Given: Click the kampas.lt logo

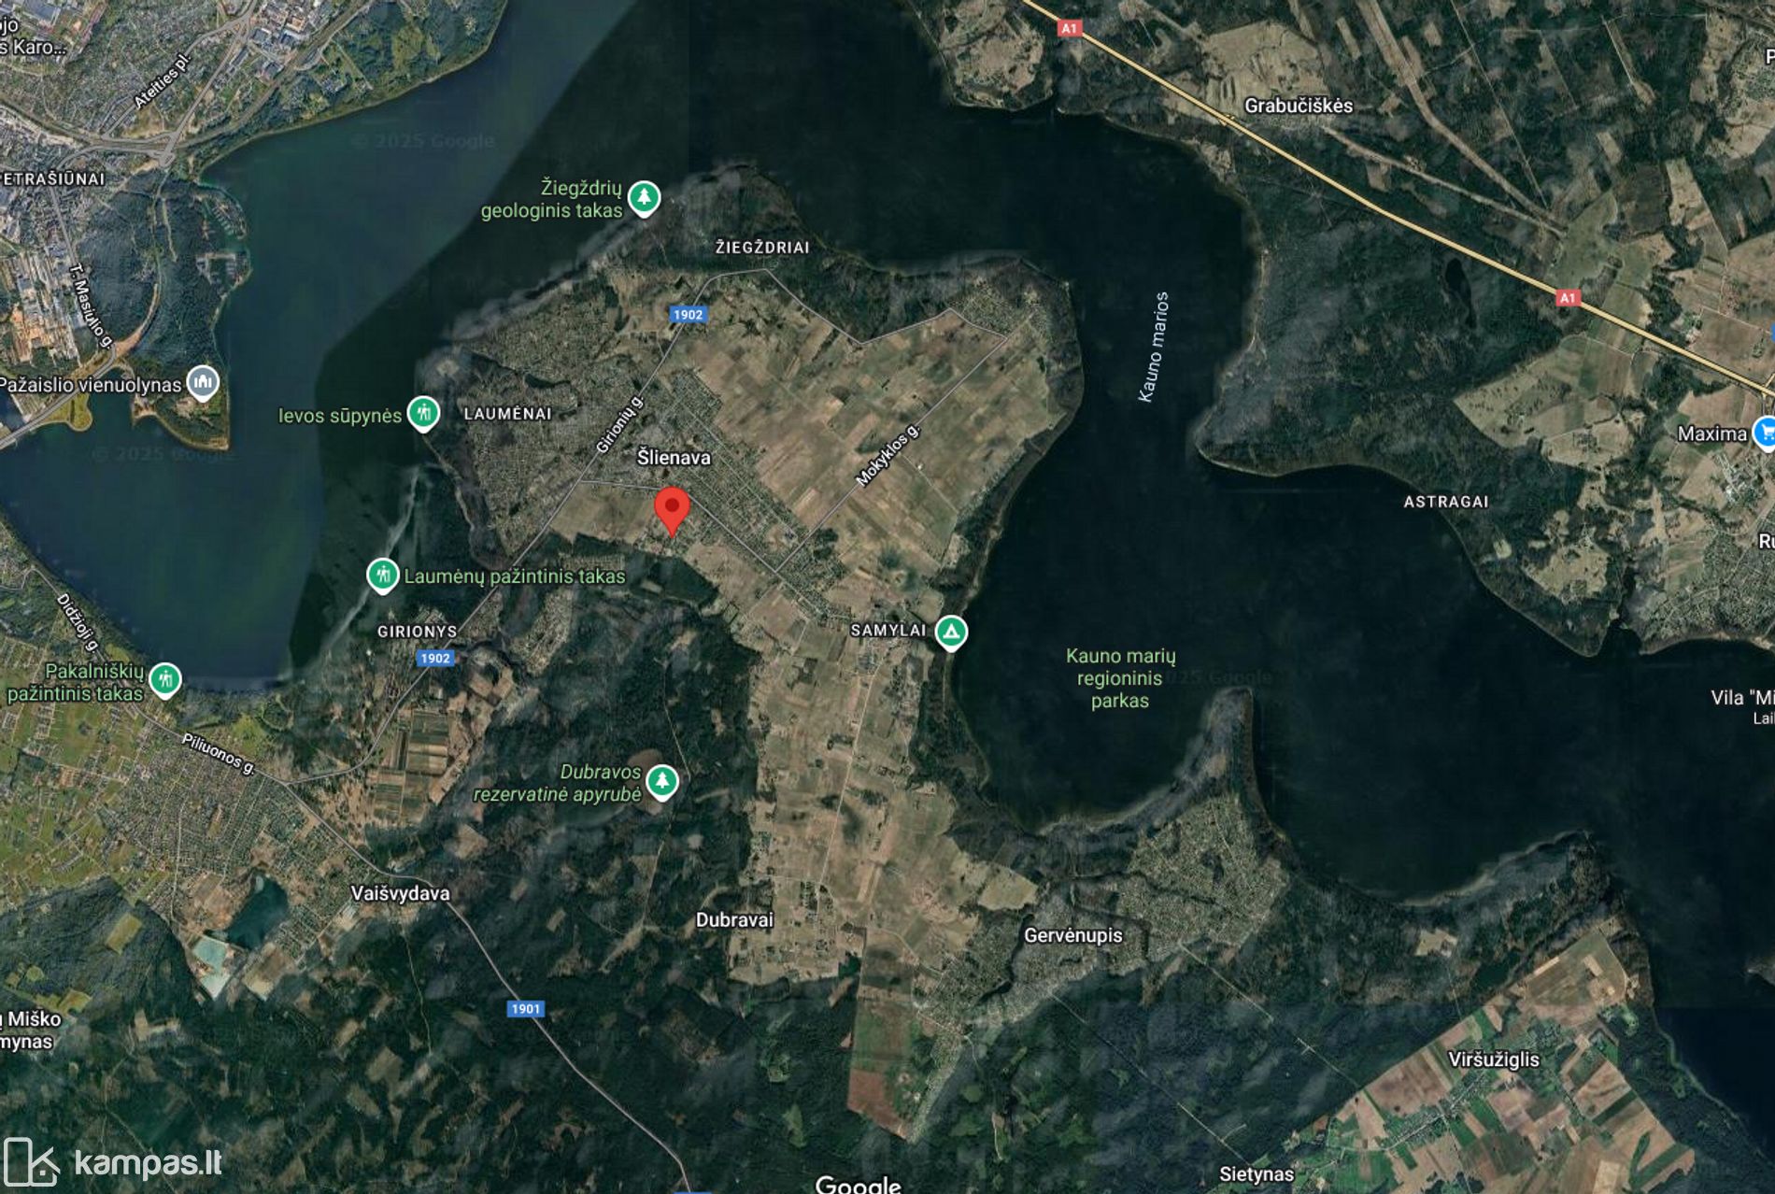Looking at the screenshot, I should click(113, 1162).
